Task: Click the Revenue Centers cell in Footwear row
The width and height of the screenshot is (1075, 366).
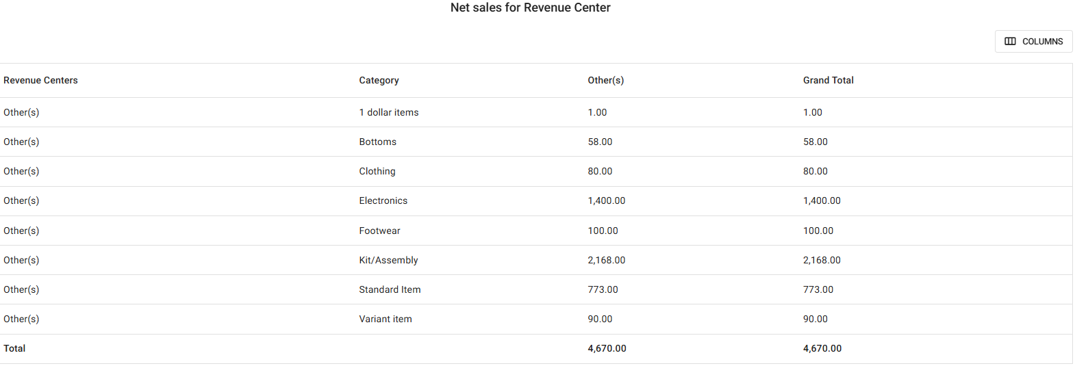Action: pyautogui.click(x=21, y=231)
